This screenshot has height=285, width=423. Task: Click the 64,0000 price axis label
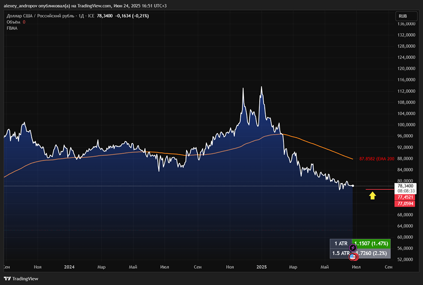[x=405, y=226]
